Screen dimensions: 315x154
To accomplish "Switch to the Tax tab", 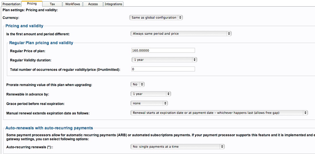I will pyautogui.click(x=52, y=4).
